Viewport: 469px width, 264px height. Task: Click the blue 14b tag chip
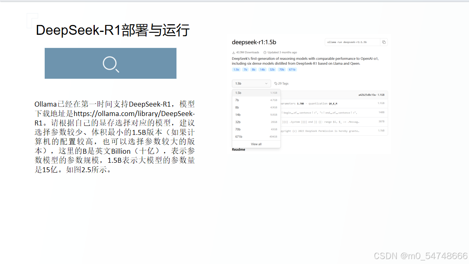pos(262,70)
